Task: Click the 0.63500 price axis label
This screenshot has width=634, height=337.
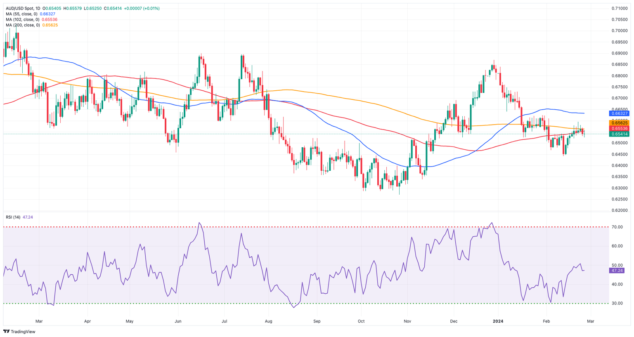Action: click(x=620, y=177)
